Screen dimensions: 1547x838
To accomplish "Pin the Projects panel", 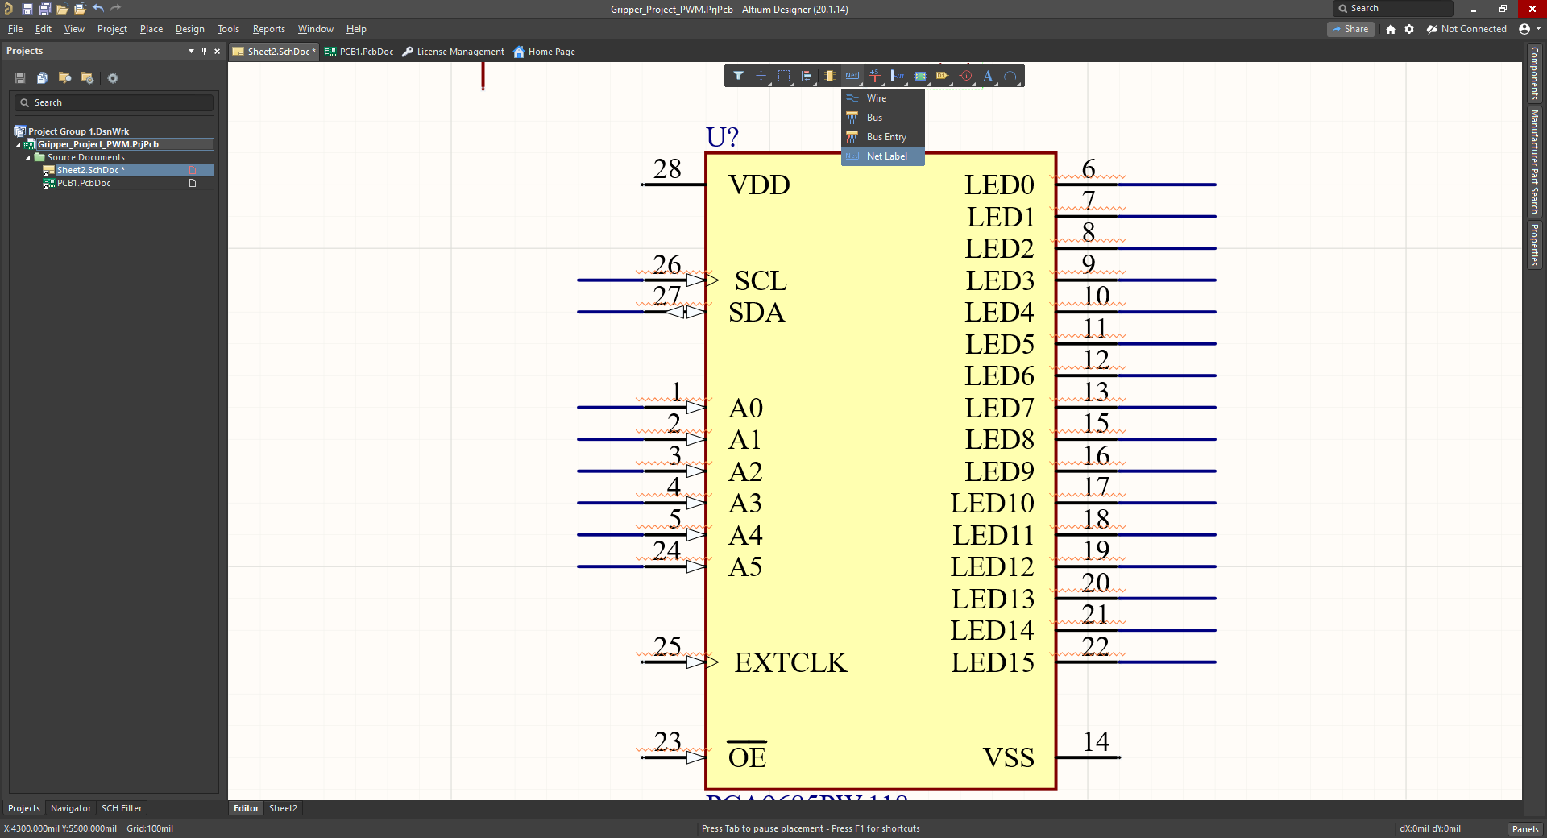I will pyautogui.click(x=205, y=51).
